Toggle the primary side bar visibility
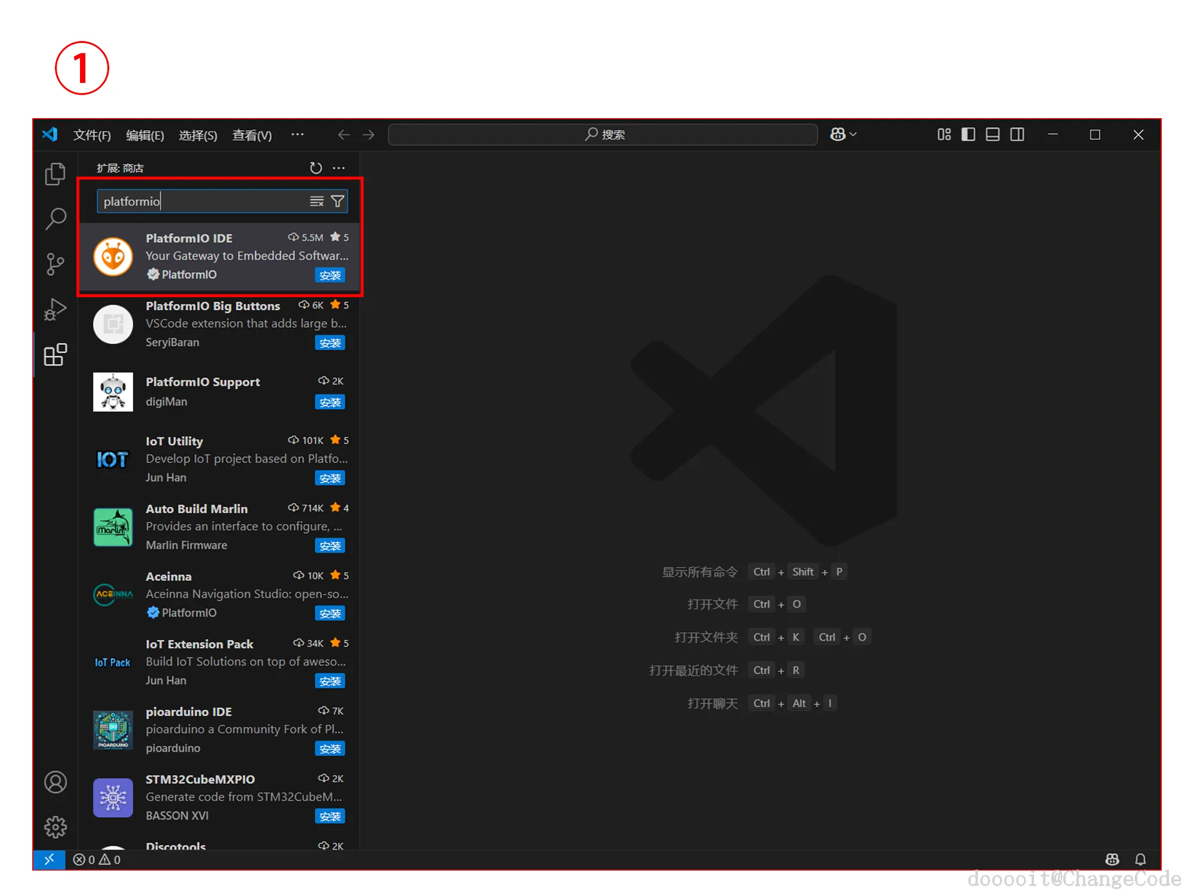 (x=968, y=135)
